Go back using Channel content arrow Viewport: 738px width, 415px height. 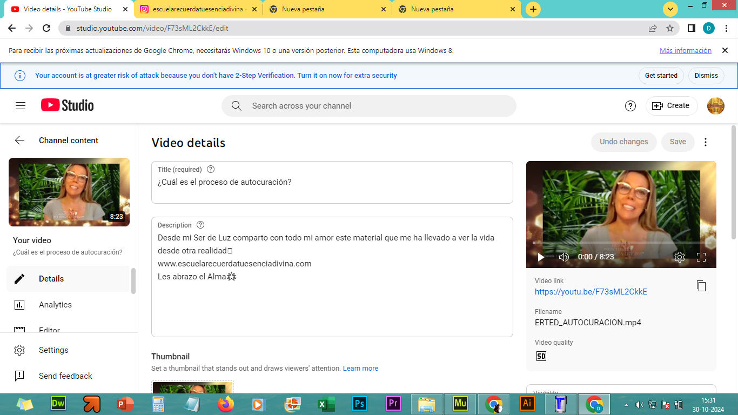(x=19, y=140)
